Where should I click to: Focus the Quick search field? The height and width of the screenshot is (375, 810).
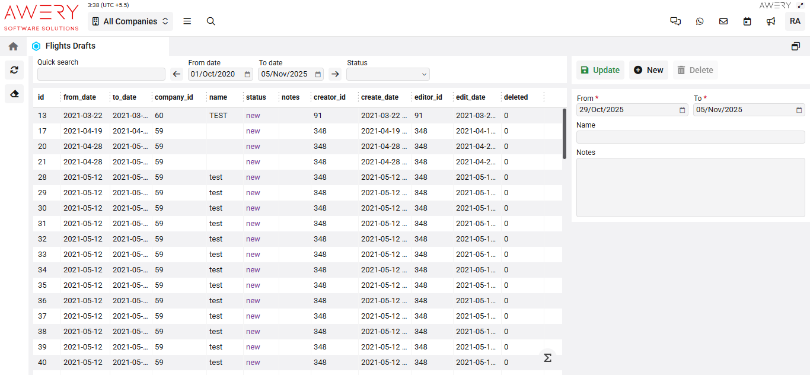pyautogui.click(x=101, y=74)
